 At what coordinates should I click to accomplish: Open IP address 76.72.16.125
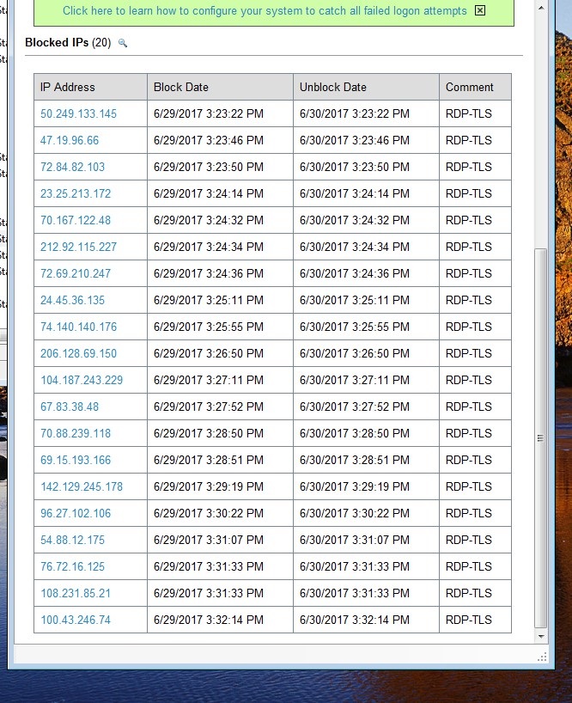pos(72,566)
